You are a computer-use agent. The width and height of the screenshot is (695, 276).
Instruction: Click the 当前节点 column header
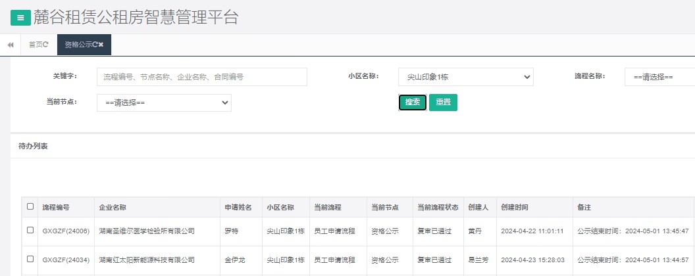(385, 208)
